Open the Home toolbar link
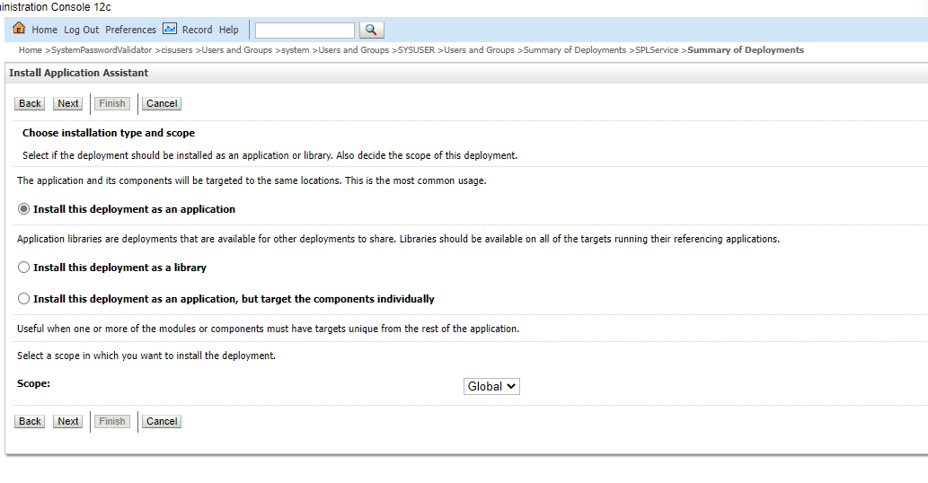Viewport: 928px width, 483px height. click(44, 30)
